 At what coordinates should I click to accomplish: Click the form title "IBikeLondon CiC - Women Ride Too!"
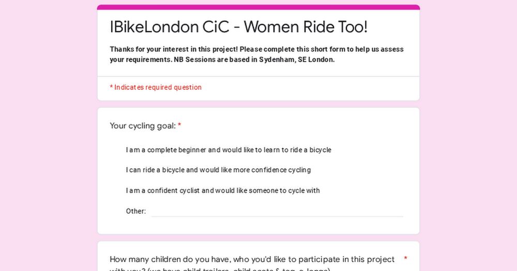(x=238, y=27)
